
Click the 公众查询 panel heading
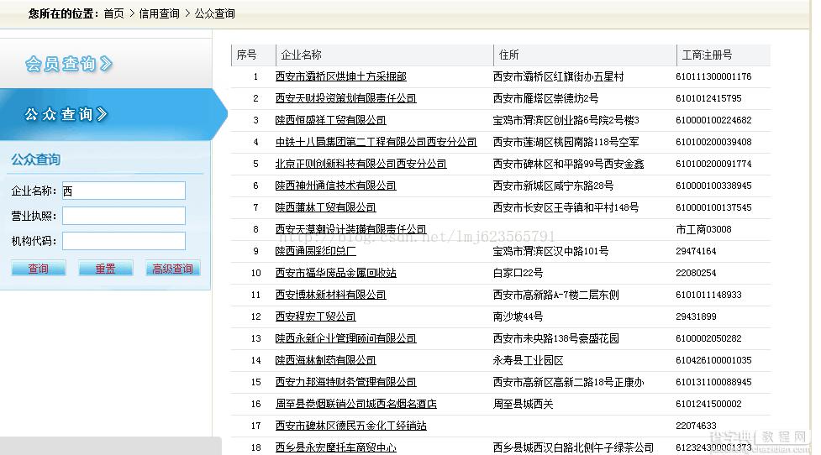click(x=35, y=160)
